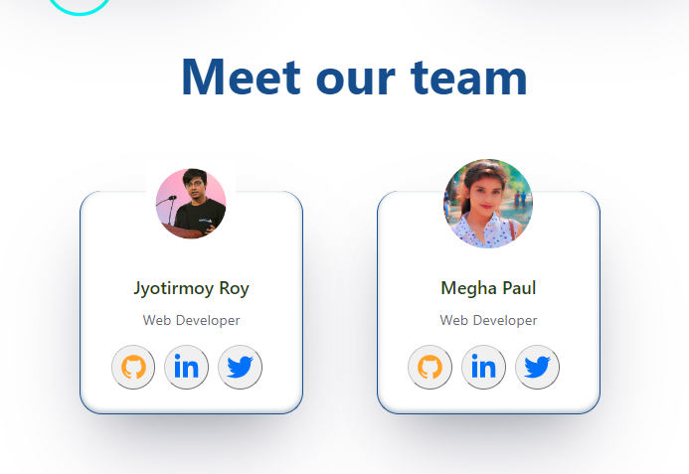Click Megha Paul's profile photo
Viewport: 689px width, 474px height.
tap(488, 204)
